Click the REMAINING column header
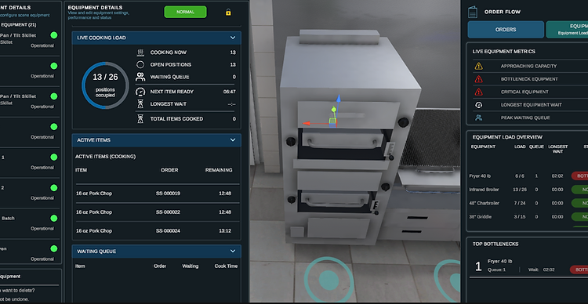This screenshot has height=304, width=588. pyautogui.click(x=219, y=170)
